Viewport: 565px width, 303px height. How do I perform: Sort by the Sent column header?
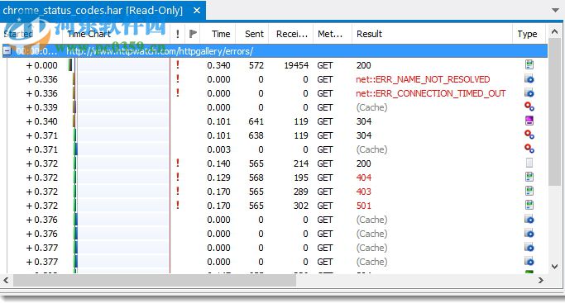point(252,34)
